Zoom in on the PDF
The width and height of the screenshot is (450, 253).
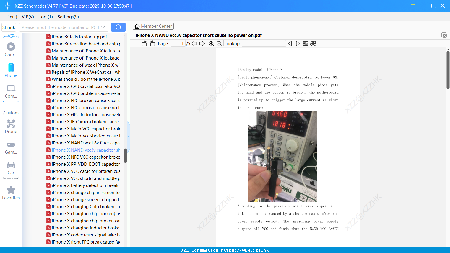211,43
